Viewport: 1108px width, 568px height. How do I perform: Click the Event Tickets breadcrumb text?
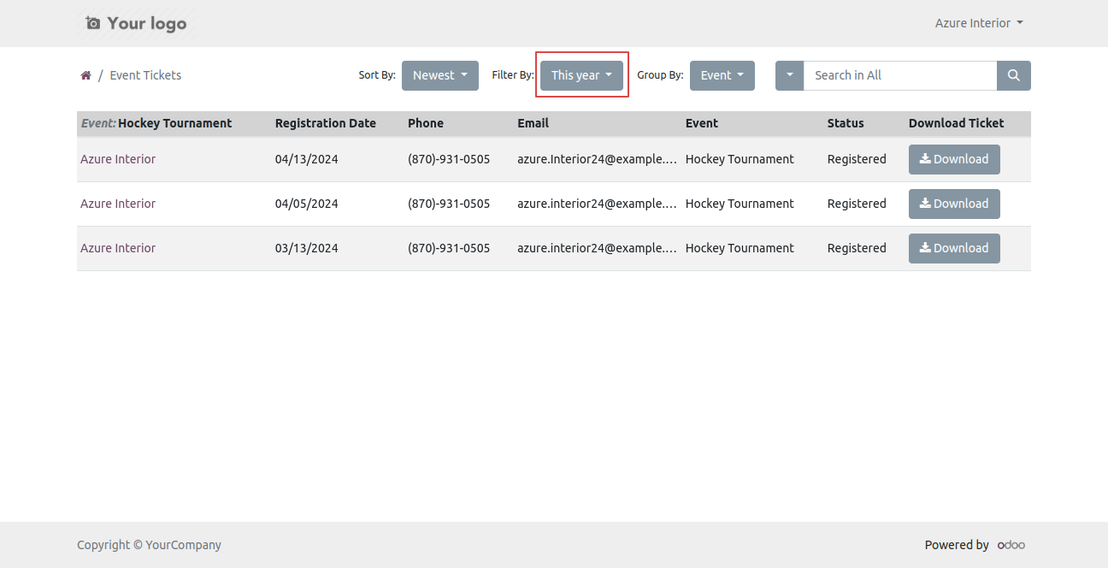145,75
